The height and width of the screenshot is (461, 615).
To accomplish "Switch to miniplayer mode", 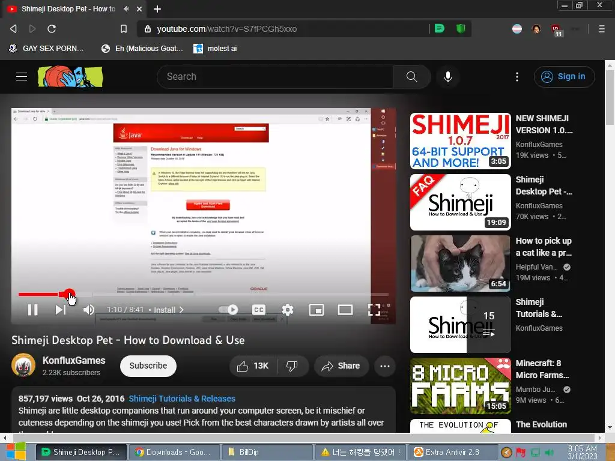I will pos(316,310).
